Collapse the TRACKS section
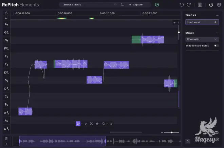Image resolution: width=224 pixels, height=148 pixels. pyautogui.click(x=217, y=15)
